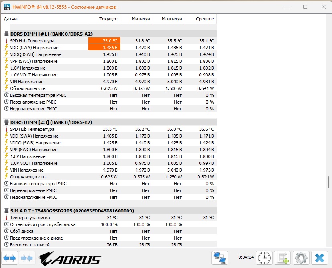The height and width of the screenshot is (268, 332).
Task: Click DIMM #1 maximum power 1.500 W
Action: pos(174,88)
